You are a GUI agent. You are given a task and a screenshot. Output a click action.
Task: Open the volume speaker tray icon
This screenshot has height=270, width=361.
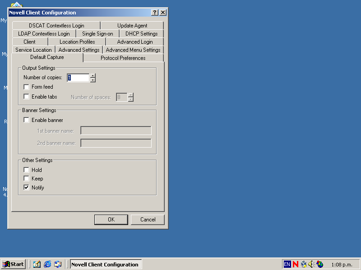[x=311, y=264]
